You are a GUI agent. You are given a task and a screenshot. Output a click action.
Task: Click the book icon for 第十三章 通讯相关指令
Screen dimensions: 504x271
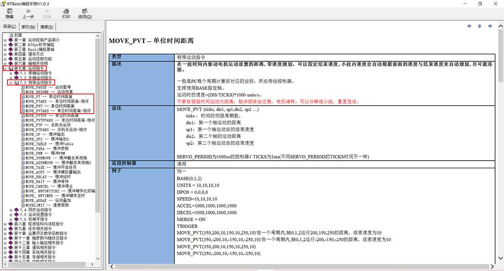click(x=11, y=248)
